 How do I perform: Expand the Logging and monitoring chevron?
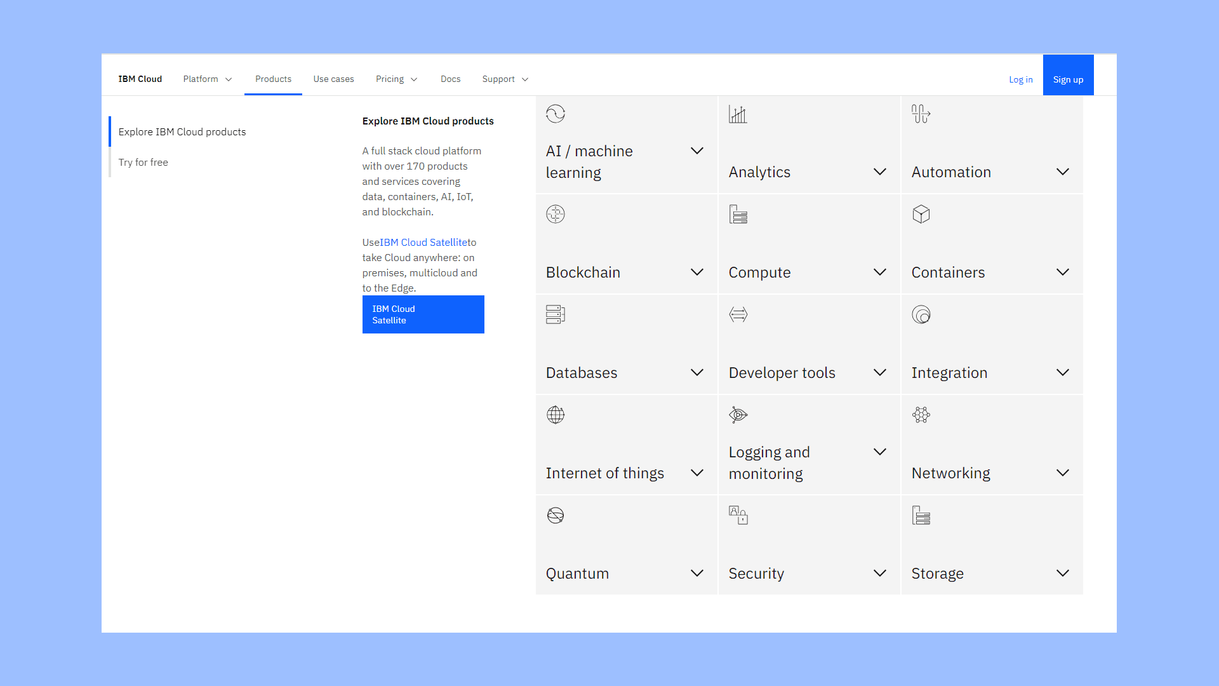pos(879,452)
